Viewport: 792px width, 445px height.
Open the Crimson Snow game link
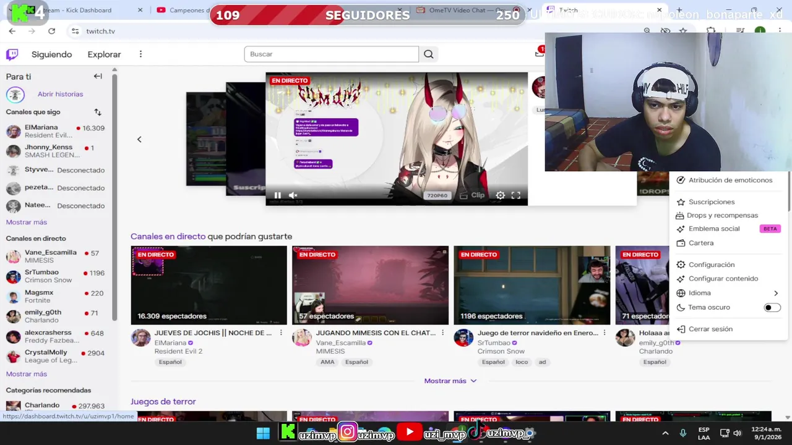pyautogui.click(x=501, y=351)
